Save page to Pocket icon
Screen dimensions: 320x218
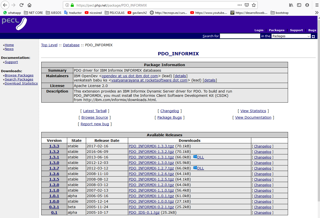coord(247,5)
